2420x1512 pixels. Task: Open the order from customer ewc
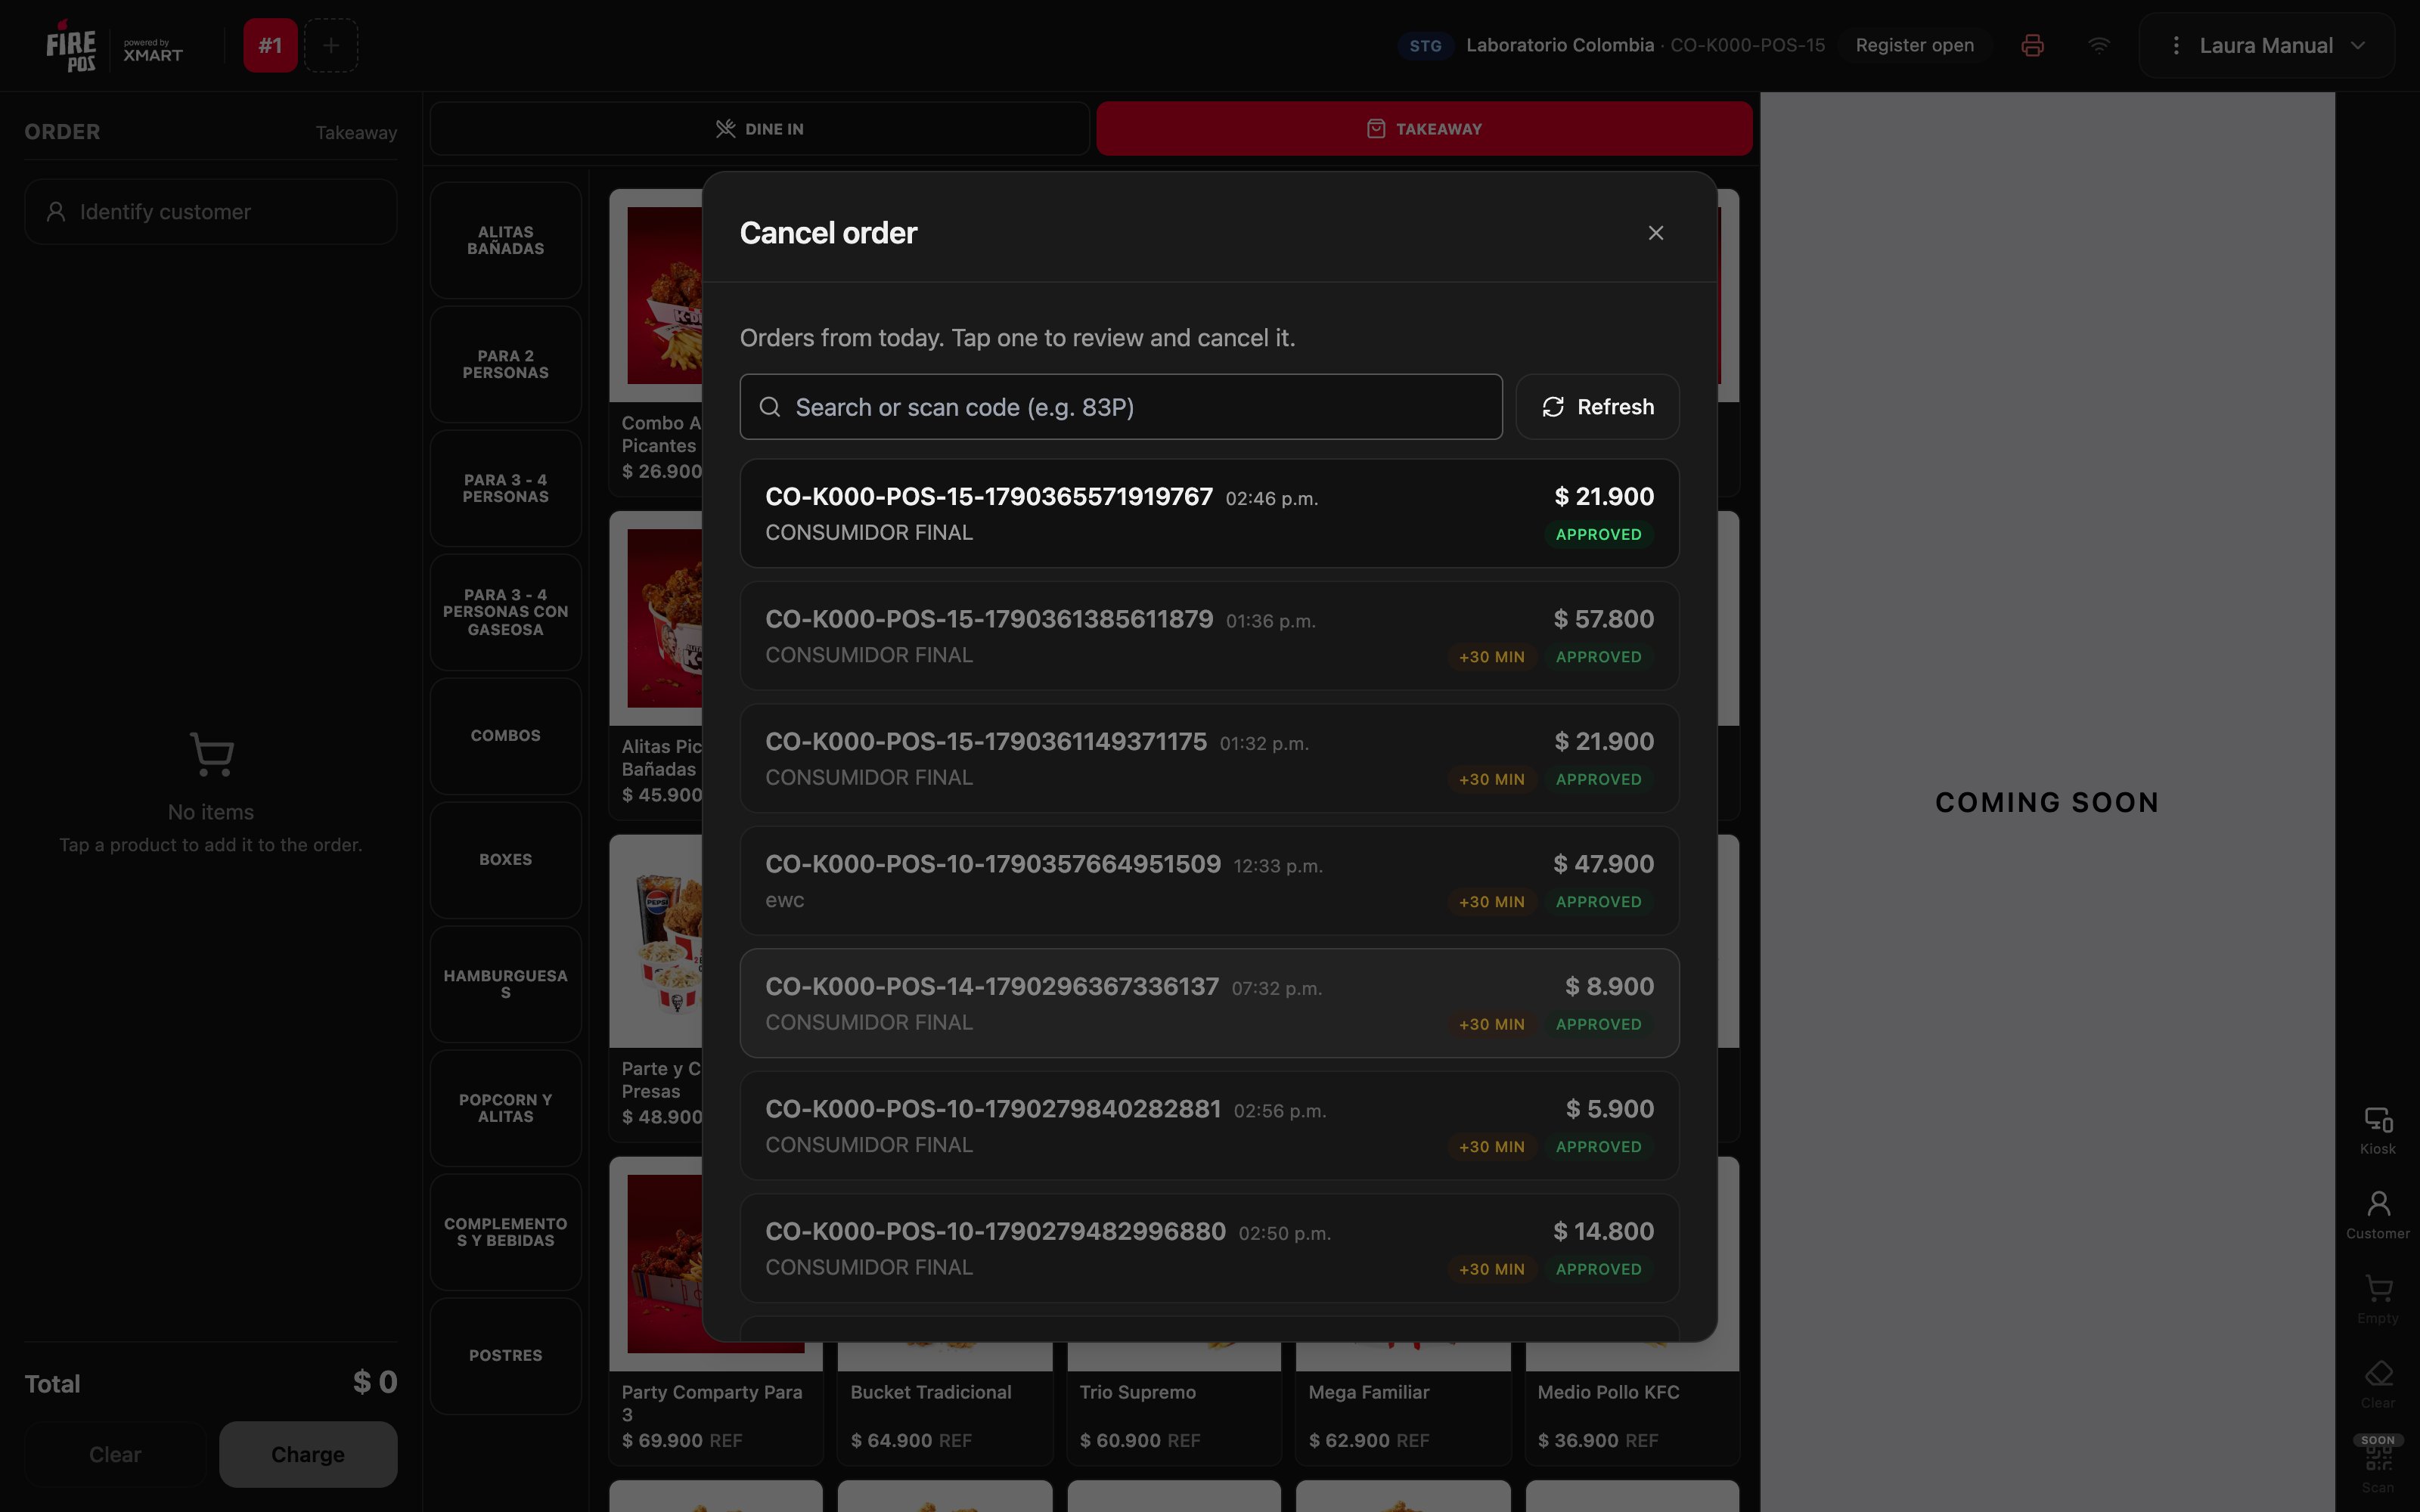pyautogui.click(x=1209, y=881)
